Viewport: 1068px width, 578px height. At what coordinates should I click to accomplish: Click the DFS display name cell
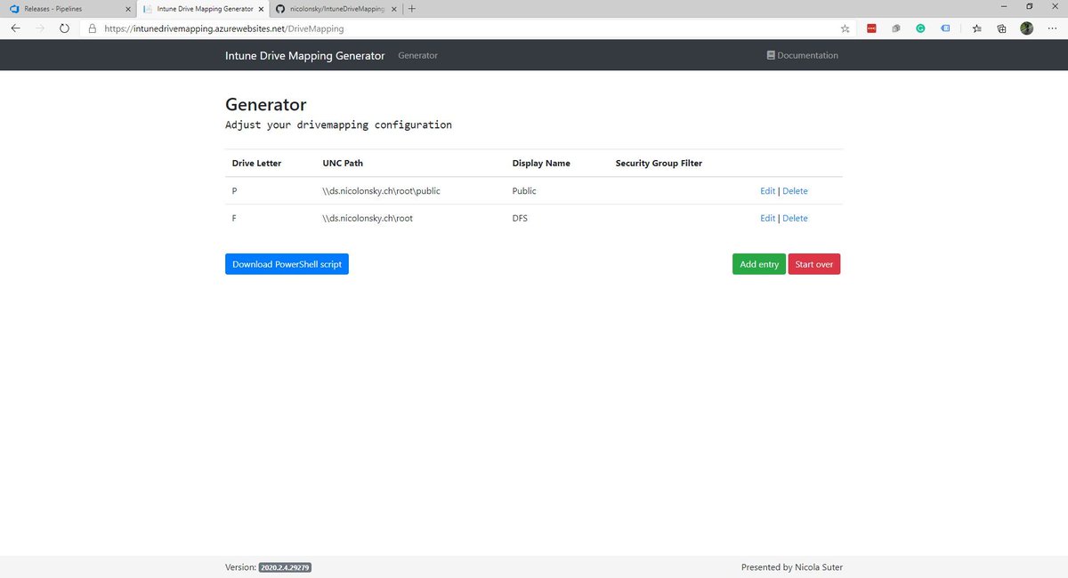pos(520,218)
